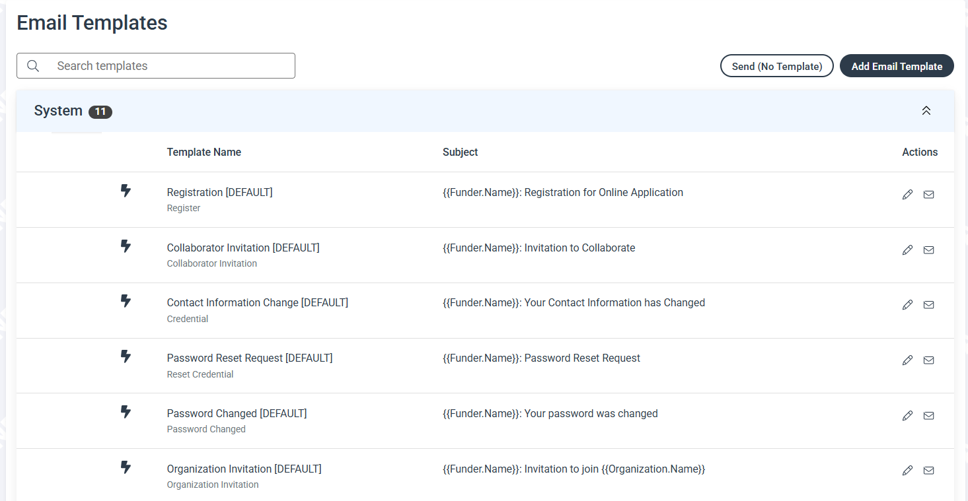Viewport: 968px width, 501px height.
Task: Click Add Email Template button
Action: (x=897, y=66)
